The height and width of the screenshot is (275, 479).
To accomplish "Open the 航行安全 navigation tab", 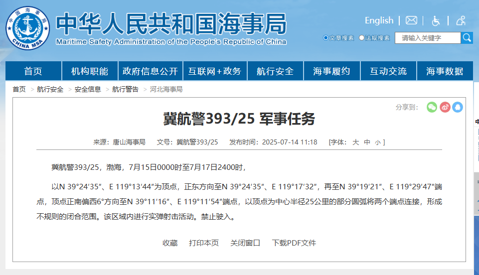I will 275,71.
